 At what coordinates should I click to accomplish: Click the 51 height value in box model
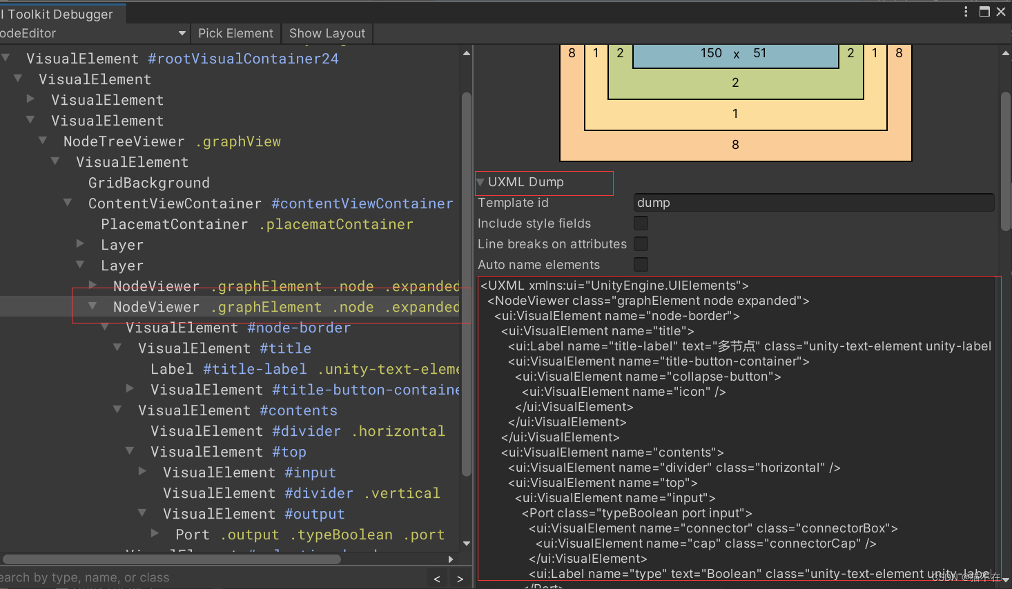(759, 53)
